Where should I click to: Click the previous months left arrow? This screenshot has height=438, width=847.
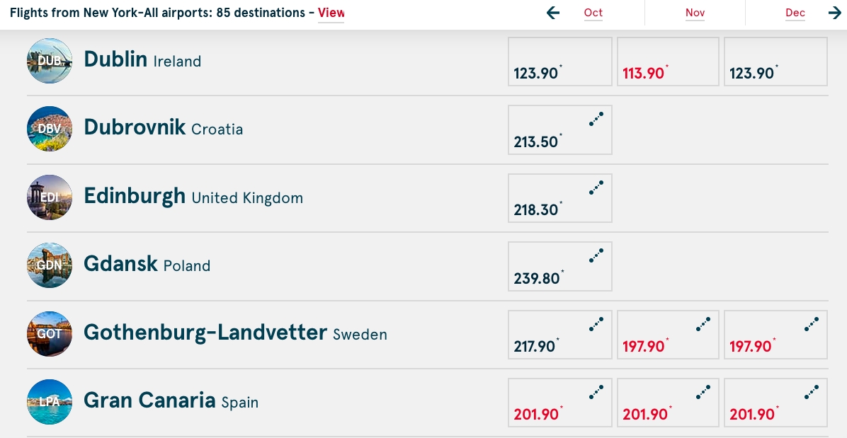(553, 13)
